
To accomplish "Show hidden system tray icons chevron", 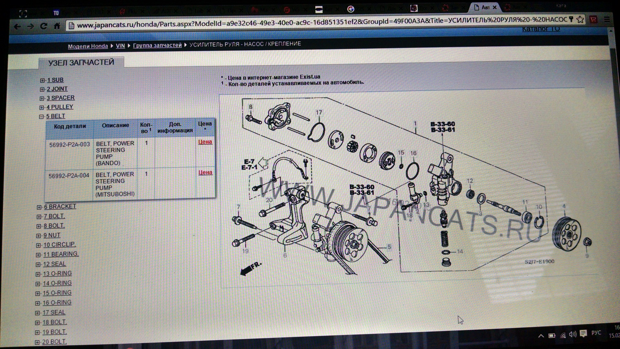I will (x=541, y=336).
